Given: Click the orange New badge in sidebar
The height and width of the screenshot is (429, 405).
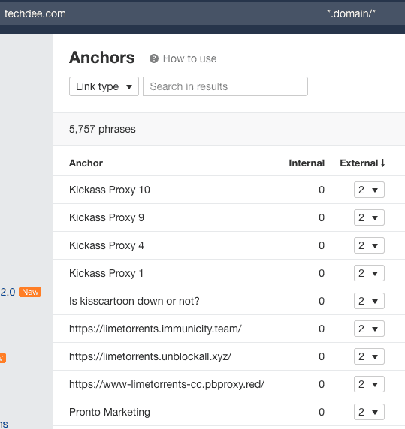Looking at the screenshot, I should pyautogui.click(x=30, y=292).
